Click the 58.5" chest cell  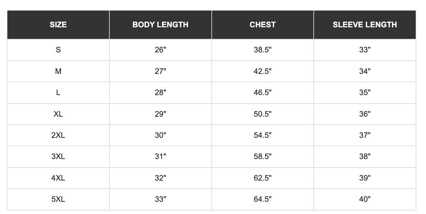click(263, 156)
